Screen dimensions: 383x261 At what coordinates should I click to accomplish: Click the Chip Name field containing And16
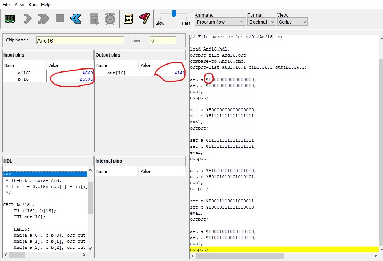pyautogui.click(x=80, y=41)
